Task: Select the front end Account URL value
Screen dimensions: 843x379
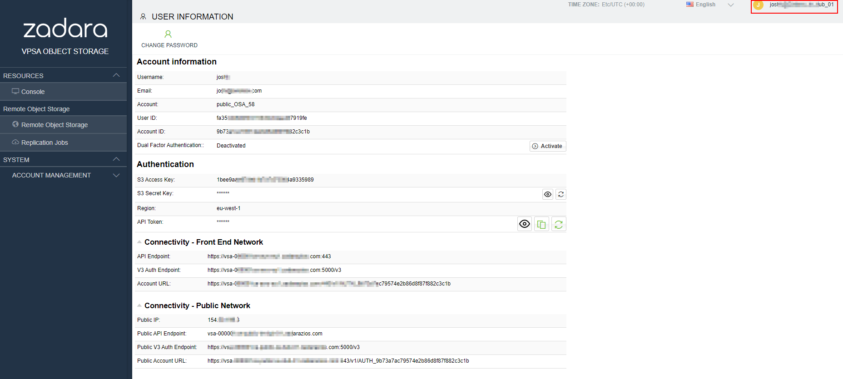Action: pos(329,284)
